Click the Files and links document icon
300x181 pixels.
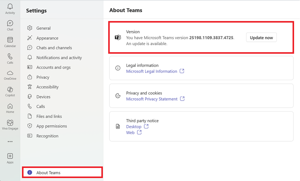(30, 116)
